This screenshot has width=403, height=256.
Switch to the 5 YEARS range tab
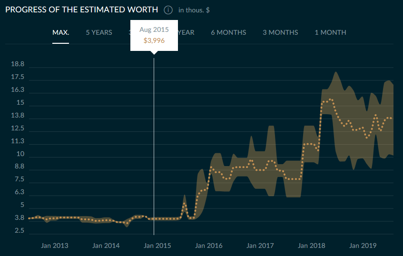pos(99,32)
